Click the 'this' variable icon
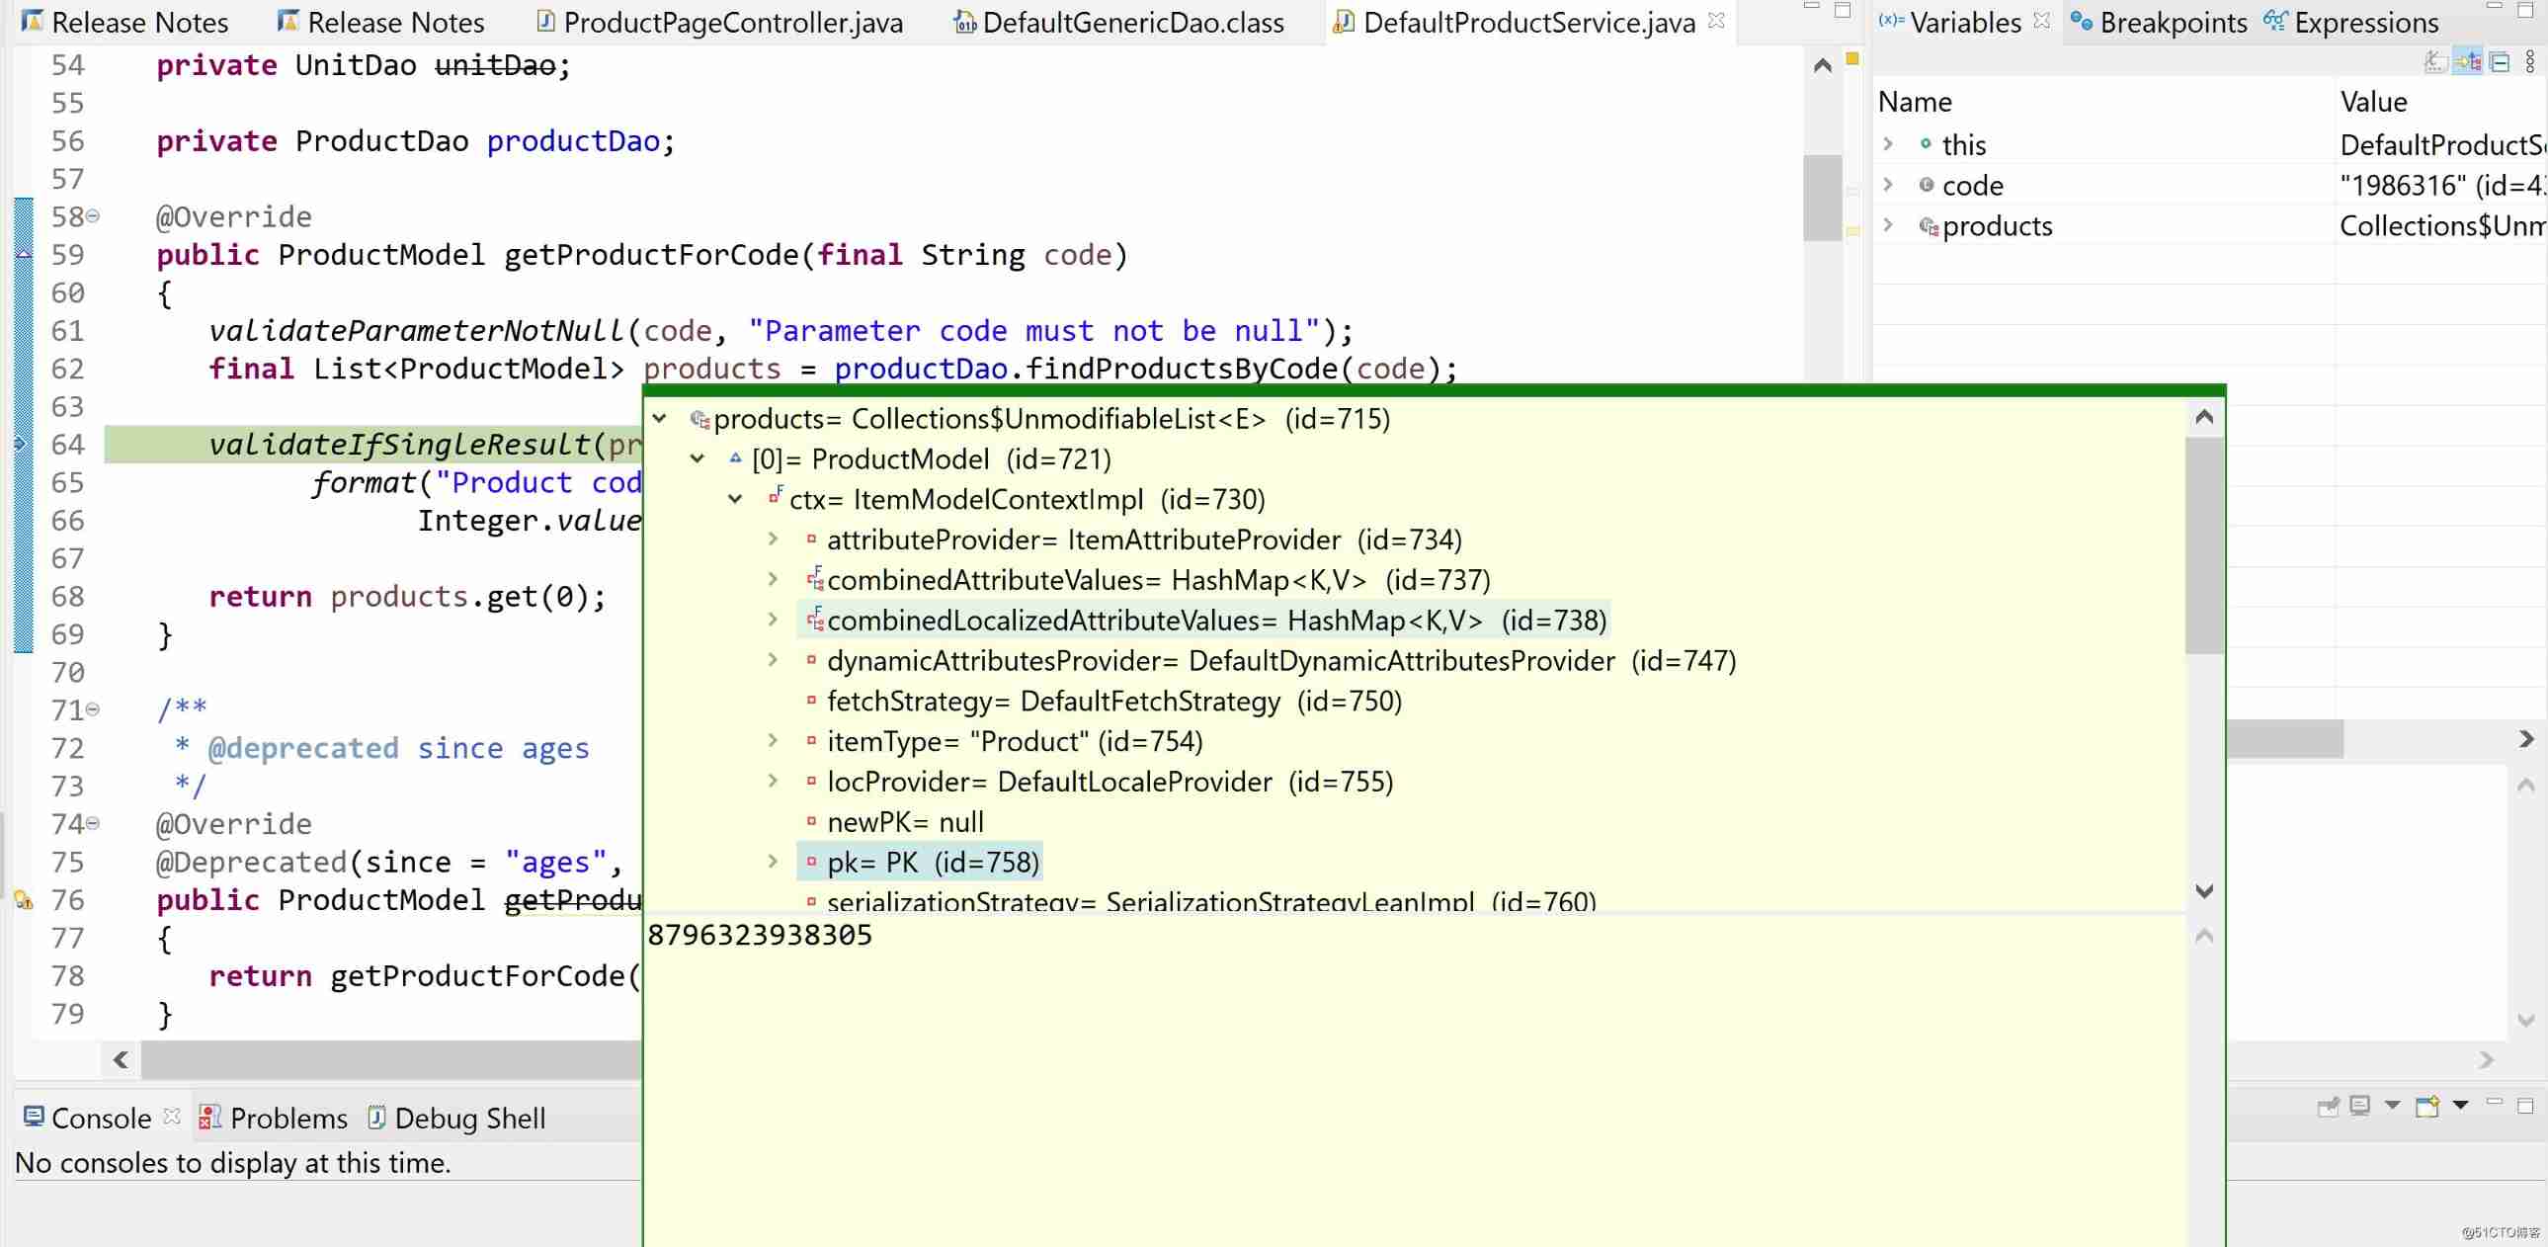Image resolution: width=2548 pixels, height=1247 pixels. (x=1925, y=144)
